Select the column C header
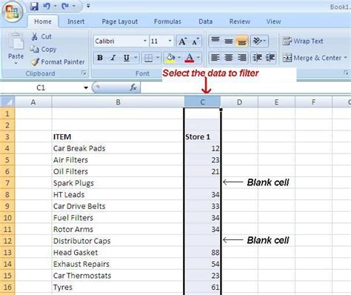Viewport: 351px width, 295px height. coord(202,102)
